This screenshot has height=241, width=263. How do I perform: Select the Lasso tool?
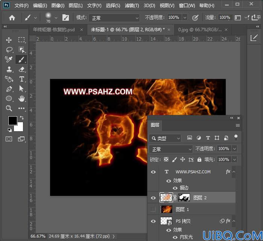9,50
